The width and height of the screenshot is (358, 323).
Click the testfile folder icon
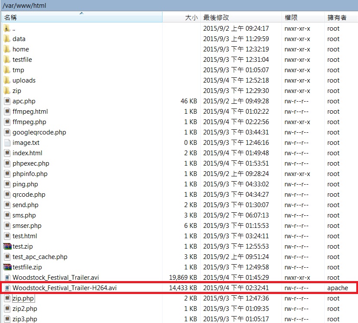point(7,60)
